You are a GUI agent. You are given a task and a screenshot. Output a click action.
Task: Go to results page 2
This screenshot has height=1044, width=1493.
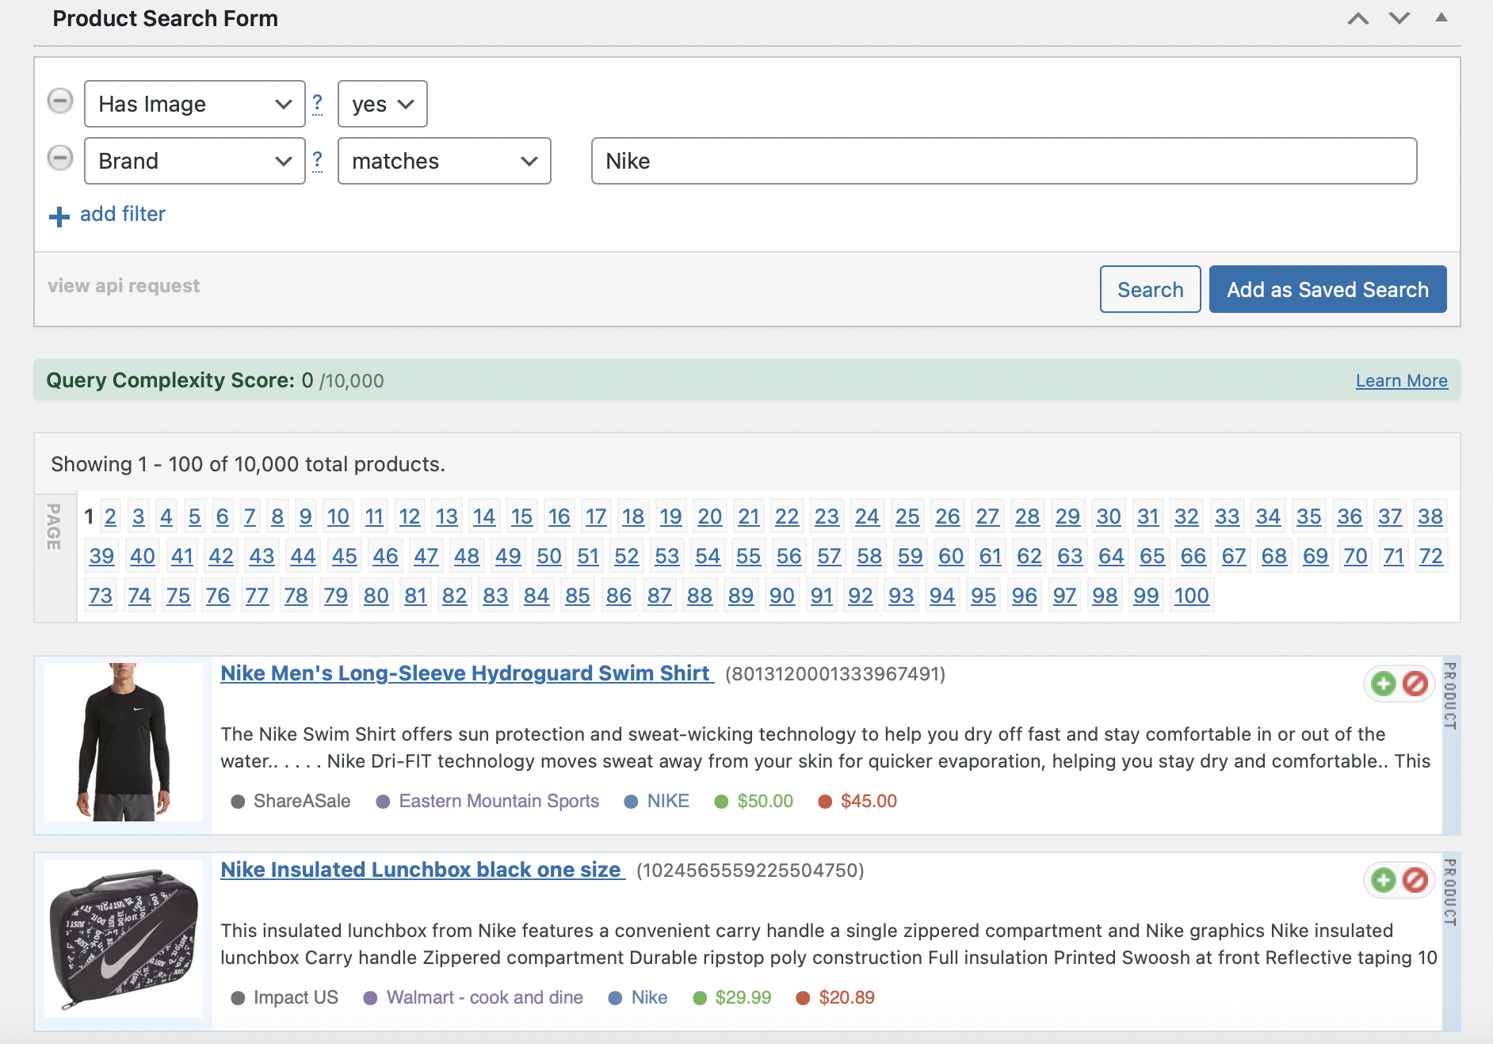coord(110,516)
